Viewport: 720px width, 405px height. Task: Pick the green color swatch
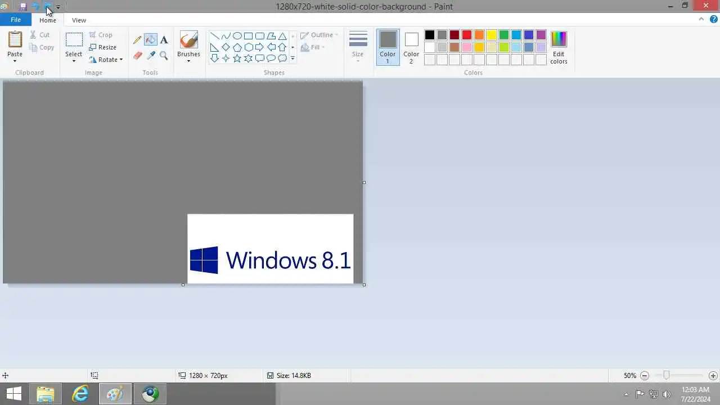tap(504, 35)
